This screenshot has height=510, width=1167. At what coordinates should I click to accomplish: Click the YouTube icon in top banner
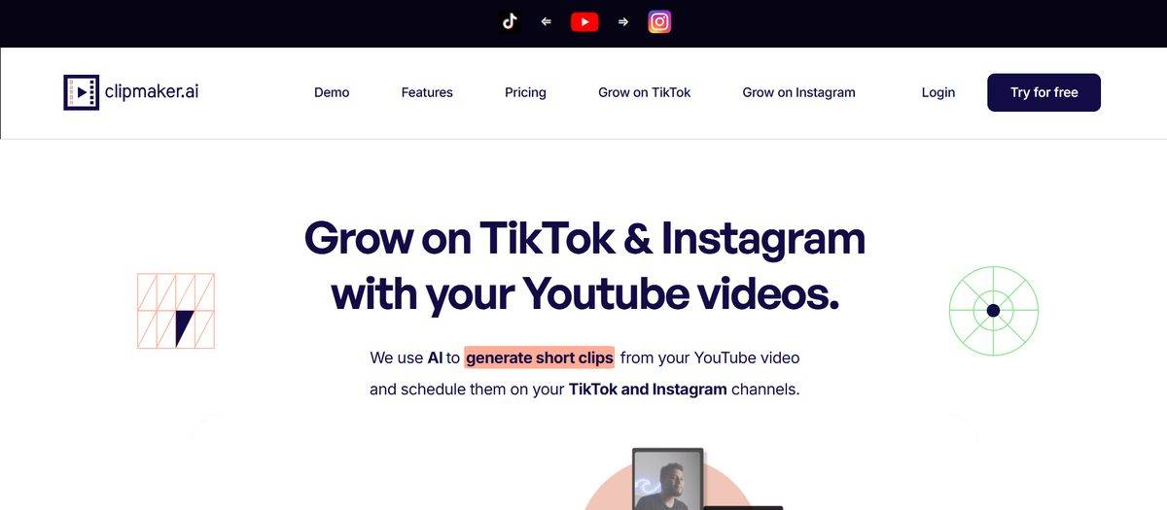tap(584, 21)
